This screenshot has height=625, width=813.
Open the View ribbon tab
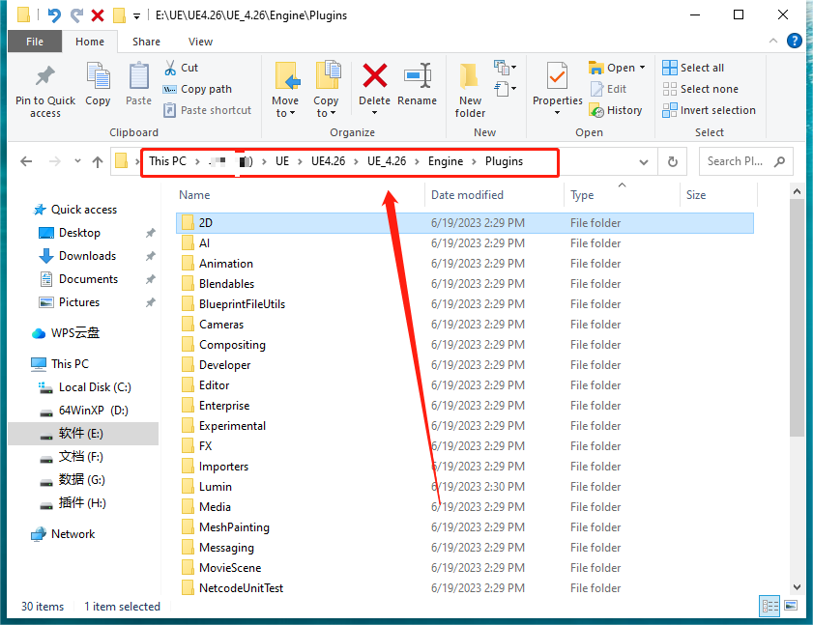[200, 42]
